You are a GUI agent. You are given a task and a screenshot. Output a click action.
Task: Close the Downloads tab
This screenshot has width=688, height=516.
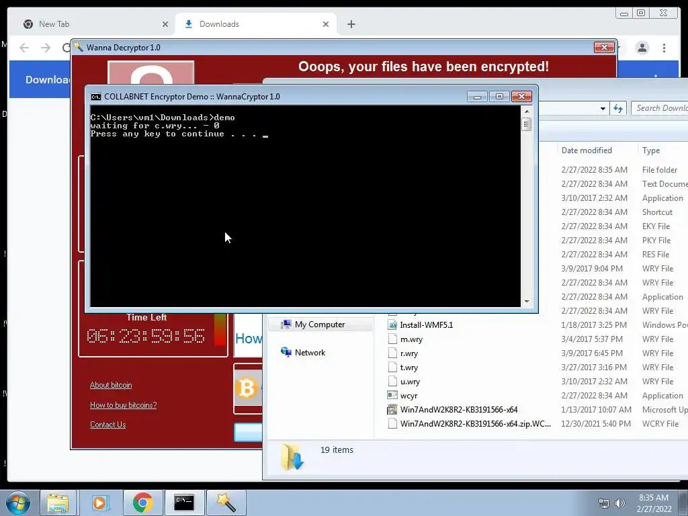(326, 24)
